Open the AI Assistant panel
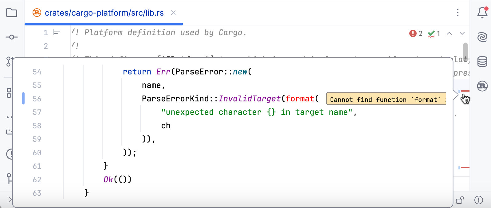This screenshot has height=208, width=491. coord(482,37)
